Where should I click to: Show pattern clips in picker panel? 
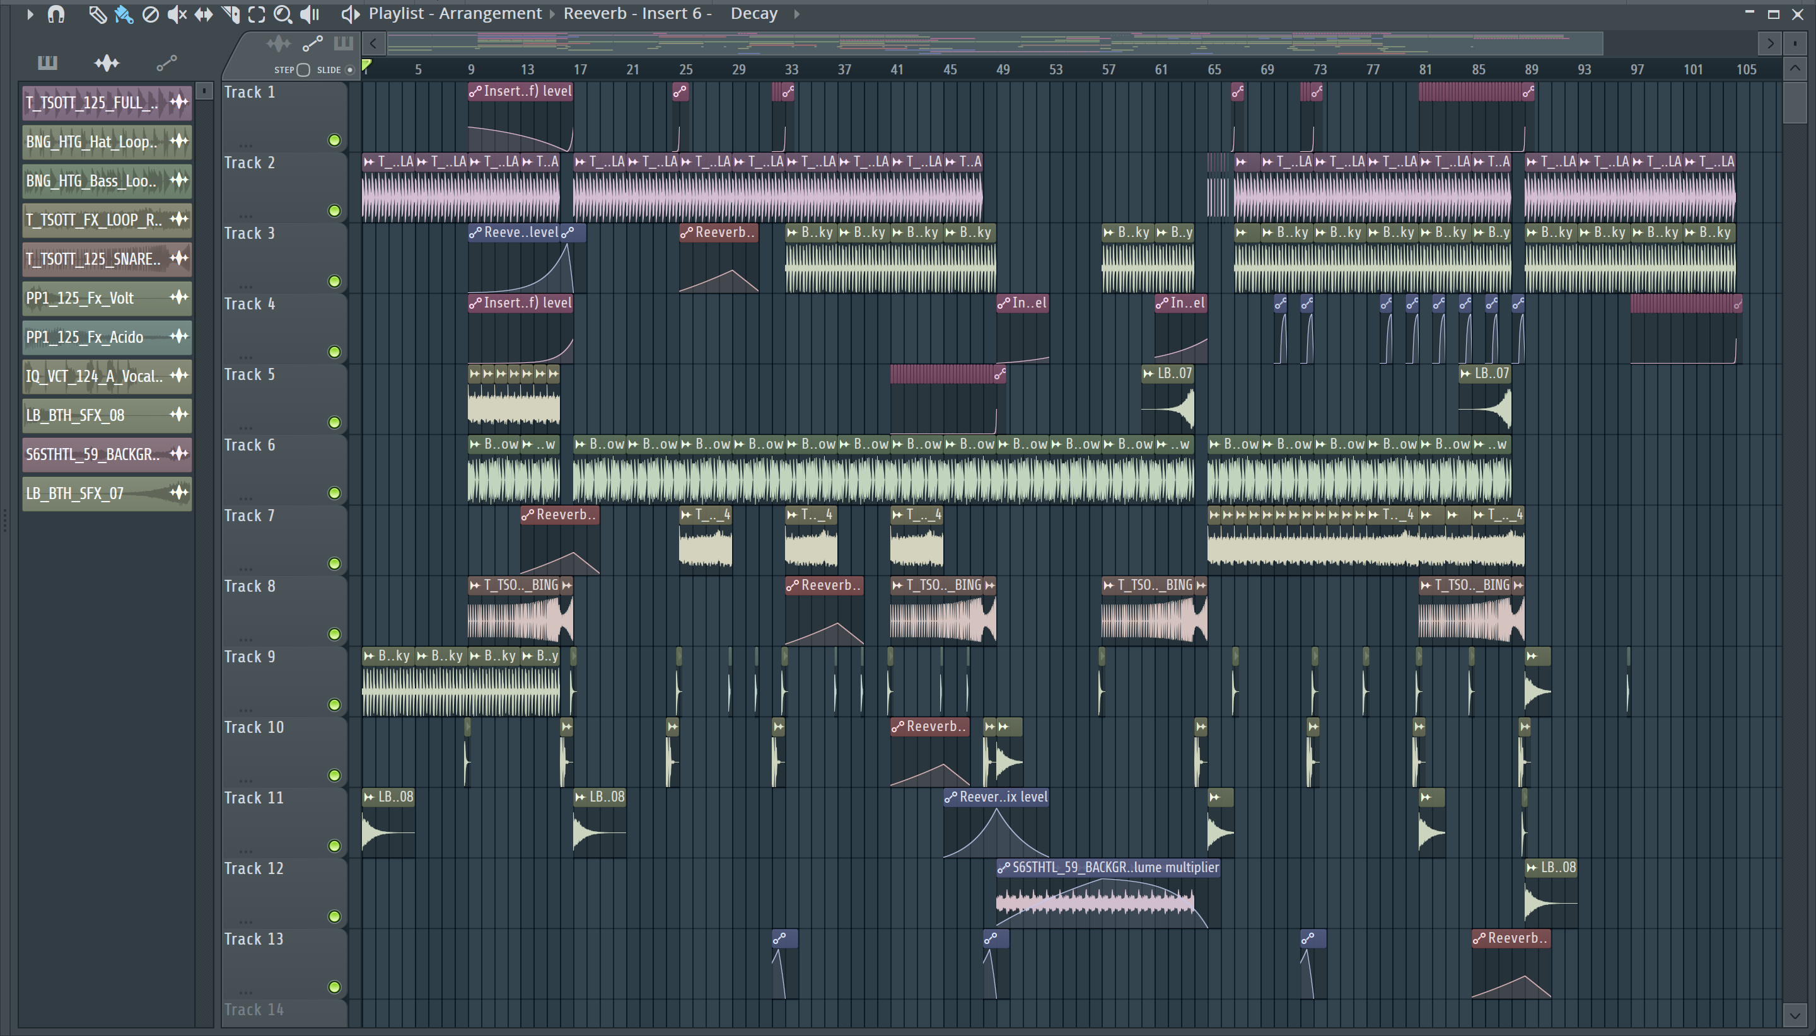[x=47, y=62]
